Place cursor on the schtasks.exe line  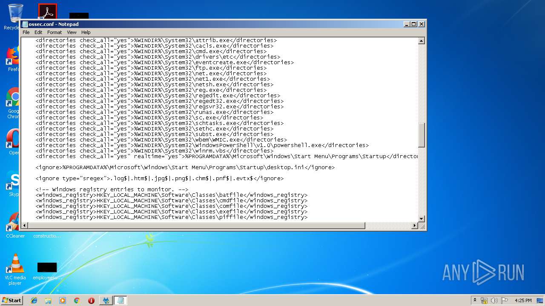pos(160,123)
